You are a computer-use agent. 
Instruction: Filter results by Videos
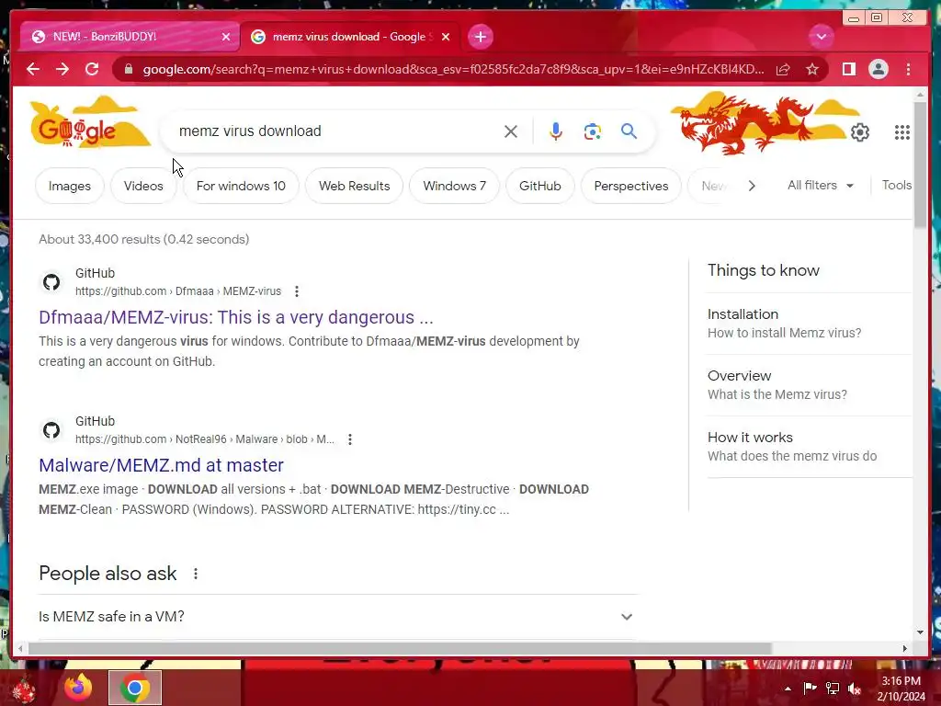click(143, 186)
